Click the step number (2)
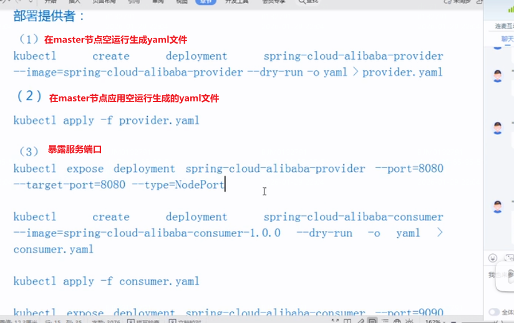The width and height of the screenshot is (514, 323). (29, 96)
